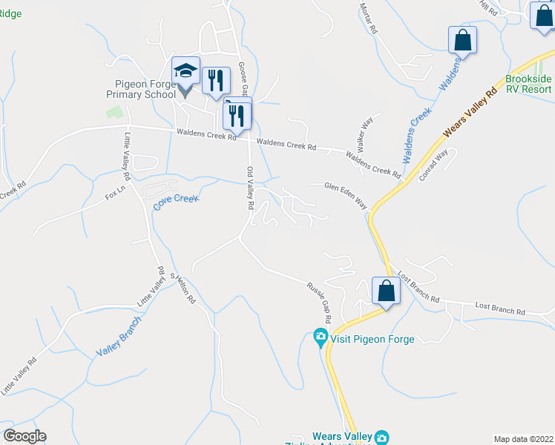Click the Russie Gap Rd label

[x=320, y=303]
